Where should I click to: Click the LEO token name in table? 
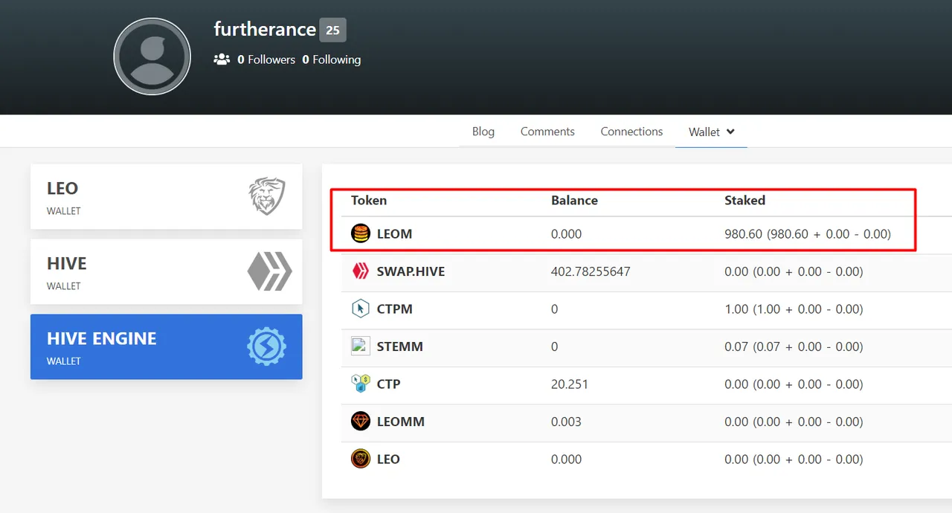pyautogui.click(x=388, y=459)
